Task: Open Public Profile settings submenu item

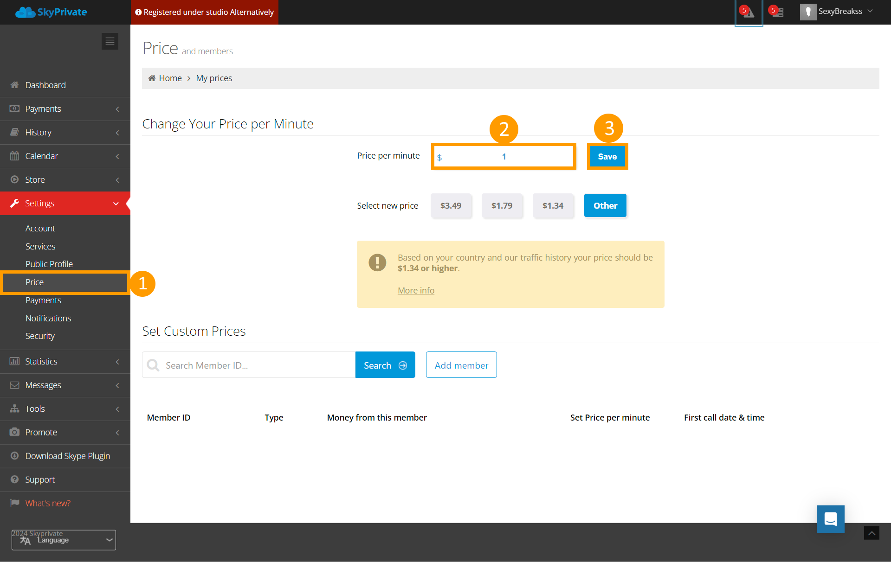Action: point(49,264)
